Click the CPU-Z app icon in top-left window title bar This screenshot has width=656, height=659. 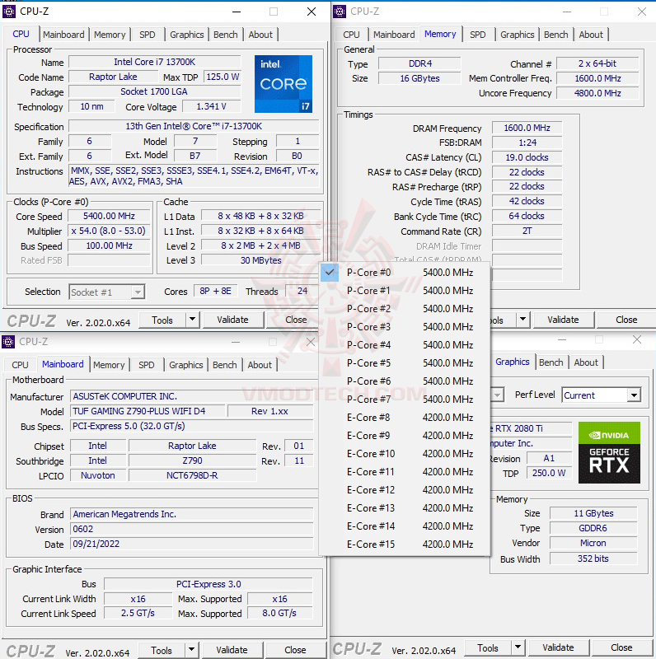(9, 12)
